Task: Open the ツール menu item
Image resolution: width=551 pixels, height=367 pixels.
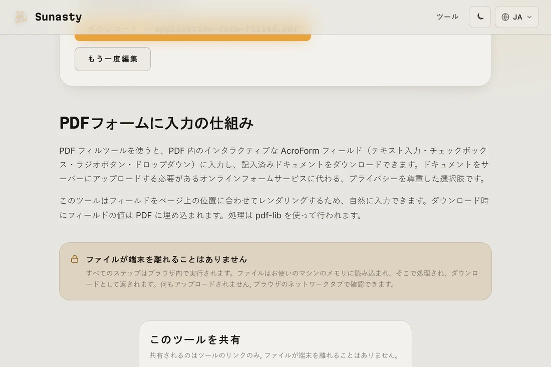Action: (447, 17)
